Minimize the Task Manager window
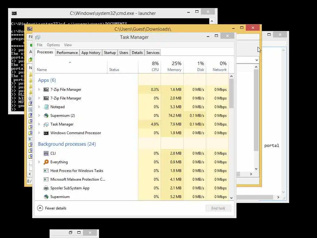The height and width of the screenshot is (238, 317). [208, 36]
